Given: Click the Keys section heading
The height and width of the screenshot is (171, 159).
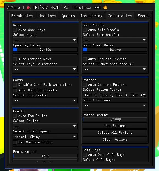Looking at the screenshot, I should click(17, 25).
